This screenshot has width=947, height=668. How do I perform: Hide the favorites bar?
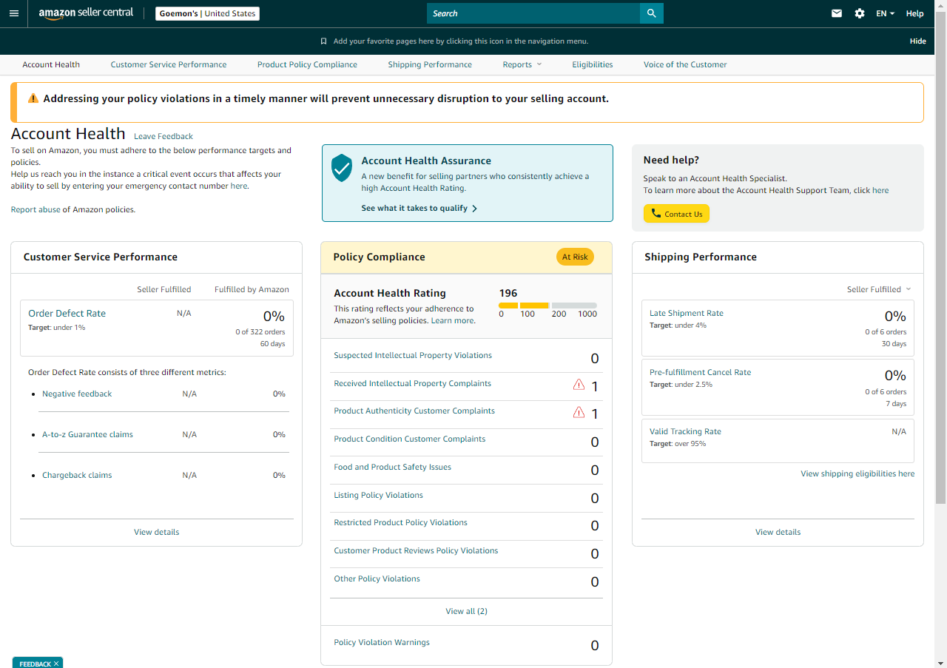coord(918,41)
